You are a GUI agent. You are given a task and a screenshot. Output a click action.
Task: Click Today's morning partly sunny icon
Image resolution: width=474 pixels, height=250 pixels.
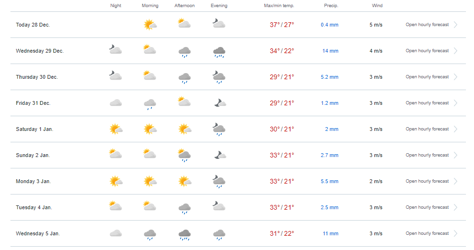click(x=150, y=24)
